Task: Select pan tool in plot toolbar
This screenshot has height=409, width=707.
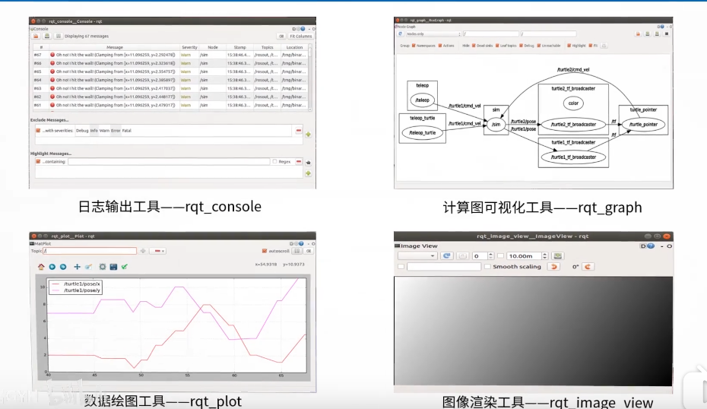Action: [x=77, y=267]
